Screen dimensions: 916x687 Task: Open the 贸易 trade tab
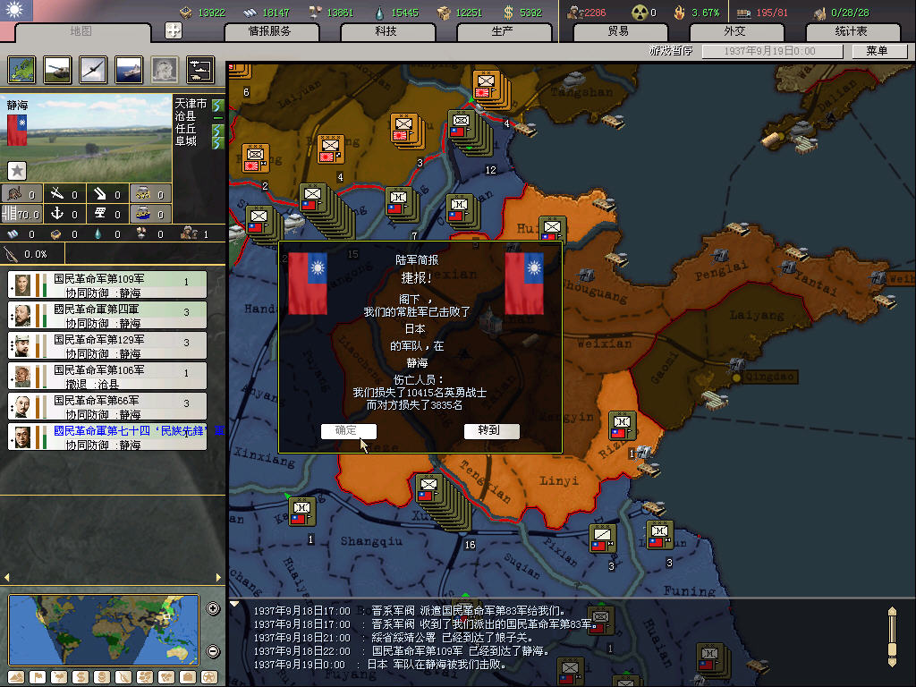click(620, 31)
